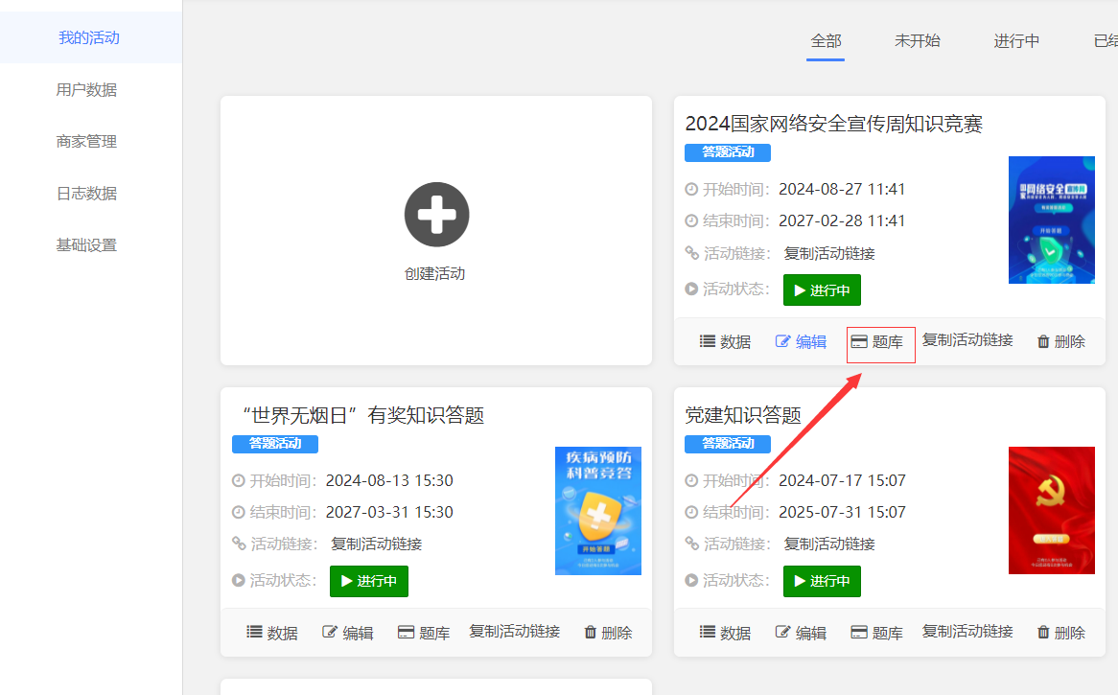1118x695 pixels.
Task: Click the title 2024国家网络安全宣传周知识竞赛
Action: pos(833,124)
